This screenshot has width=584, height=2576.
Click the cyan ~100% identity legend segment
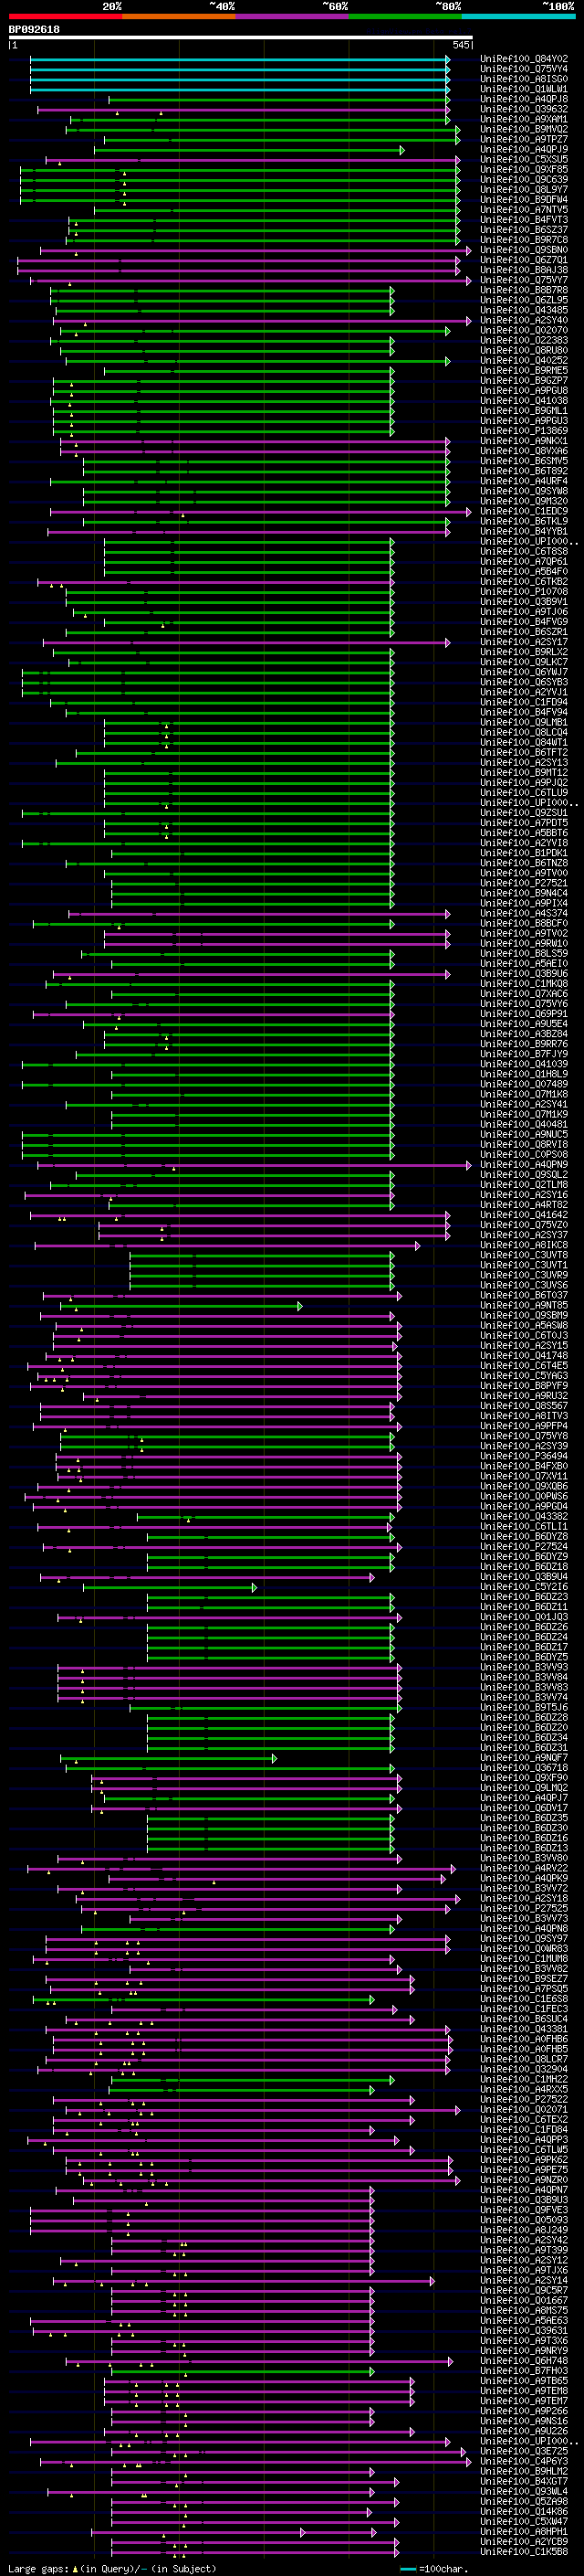tap(518, 16)
